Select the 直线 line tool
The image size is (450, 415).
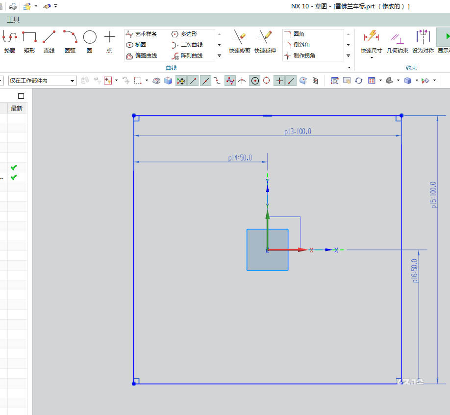[x=49, y=42]
